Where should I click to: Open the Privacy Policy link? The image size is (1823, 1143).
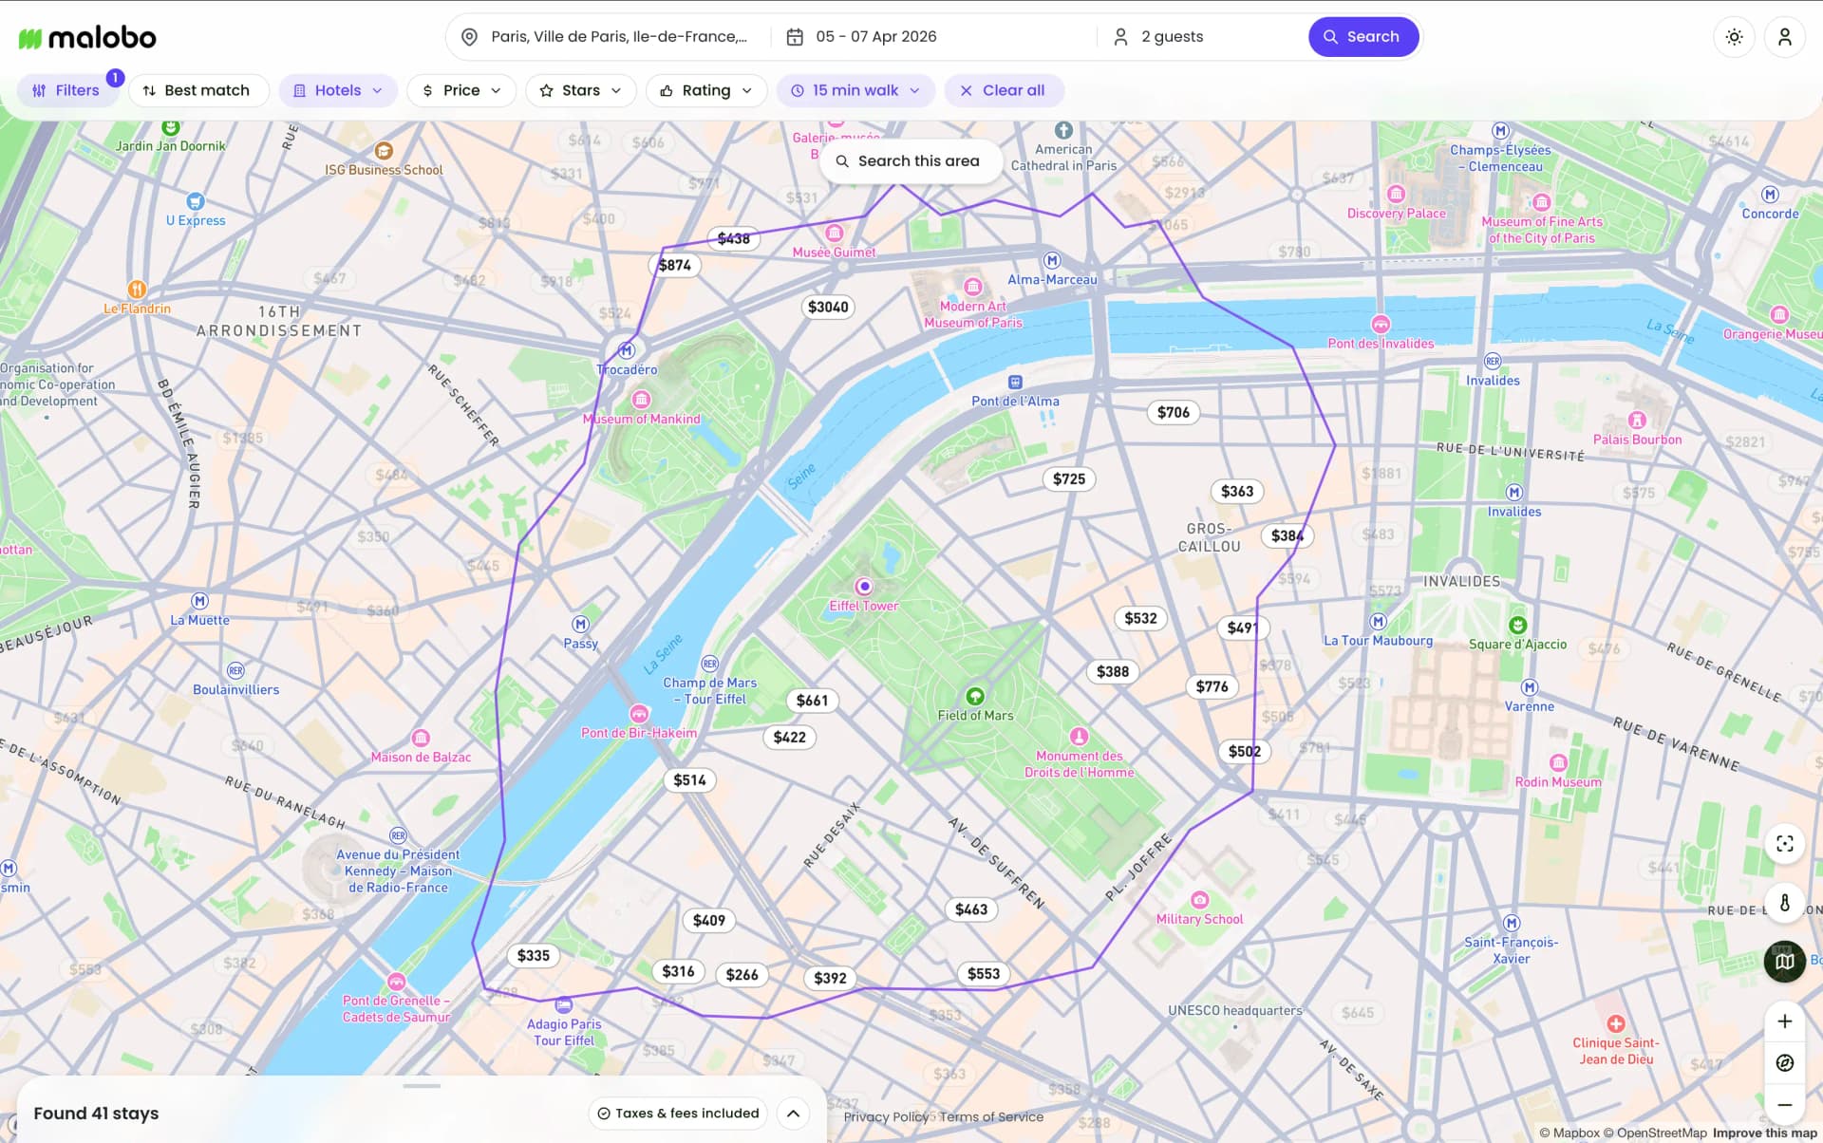pos(887,1116)
